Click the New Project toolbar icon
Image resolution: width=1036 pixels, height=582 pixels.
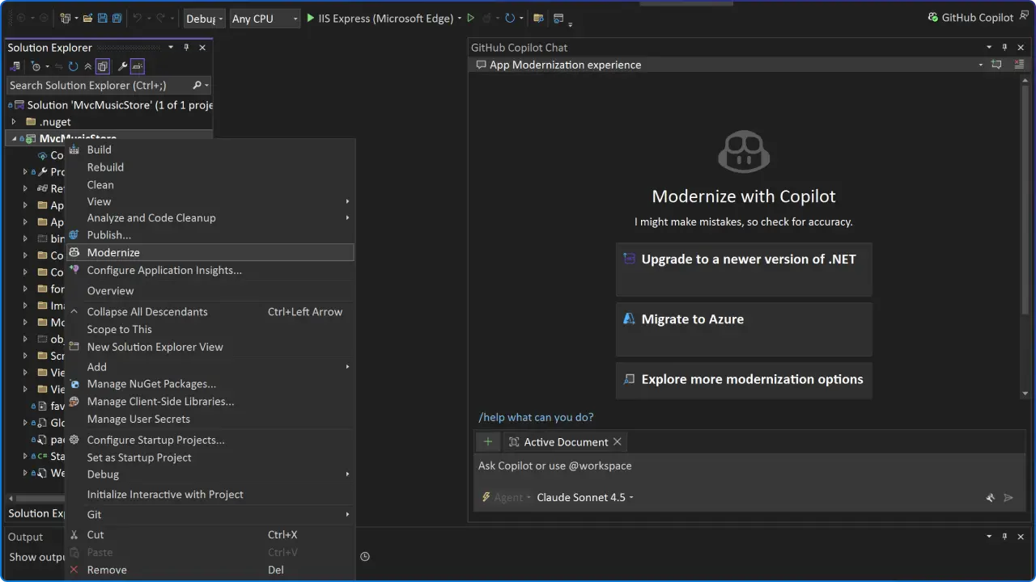(66, 19)
